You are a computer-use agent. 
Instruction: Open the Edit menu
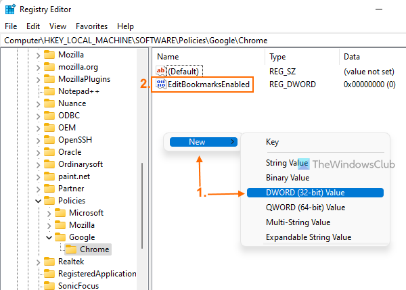coord(33,26)
